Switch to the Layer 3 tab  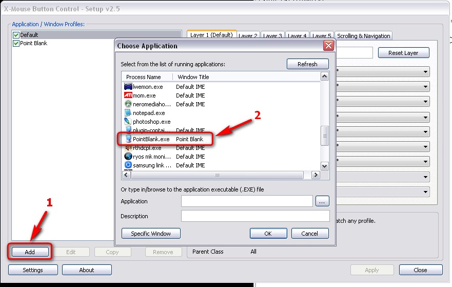[x=273, y=36]
